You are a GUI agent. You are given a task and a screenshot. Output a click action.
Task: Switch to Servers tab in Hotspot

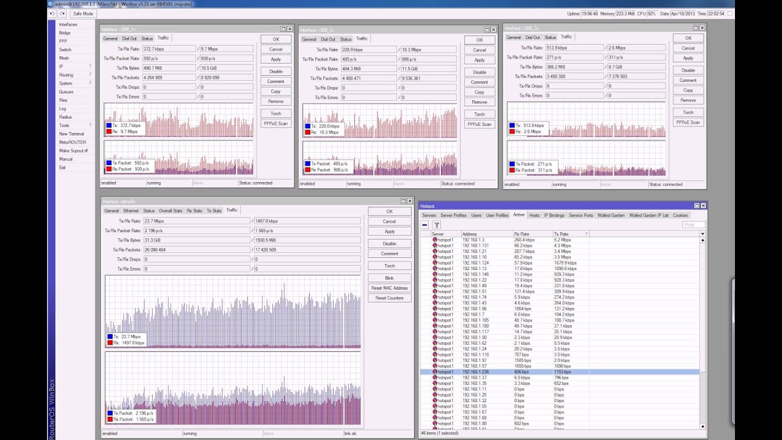tap(429, 215)
